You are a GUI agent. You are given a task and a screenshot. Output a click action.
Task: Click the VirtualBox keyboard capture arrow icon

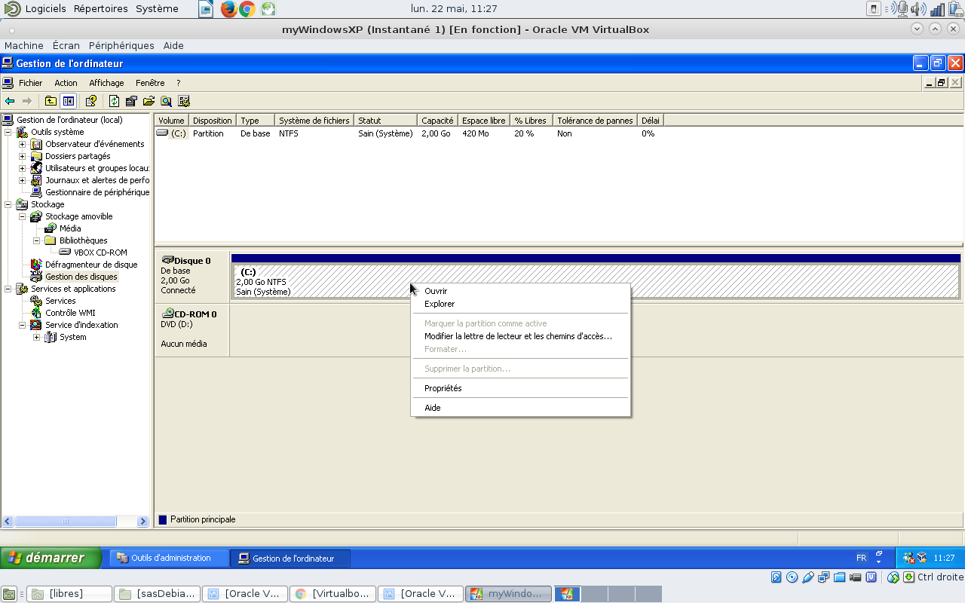tap(909, 577)
